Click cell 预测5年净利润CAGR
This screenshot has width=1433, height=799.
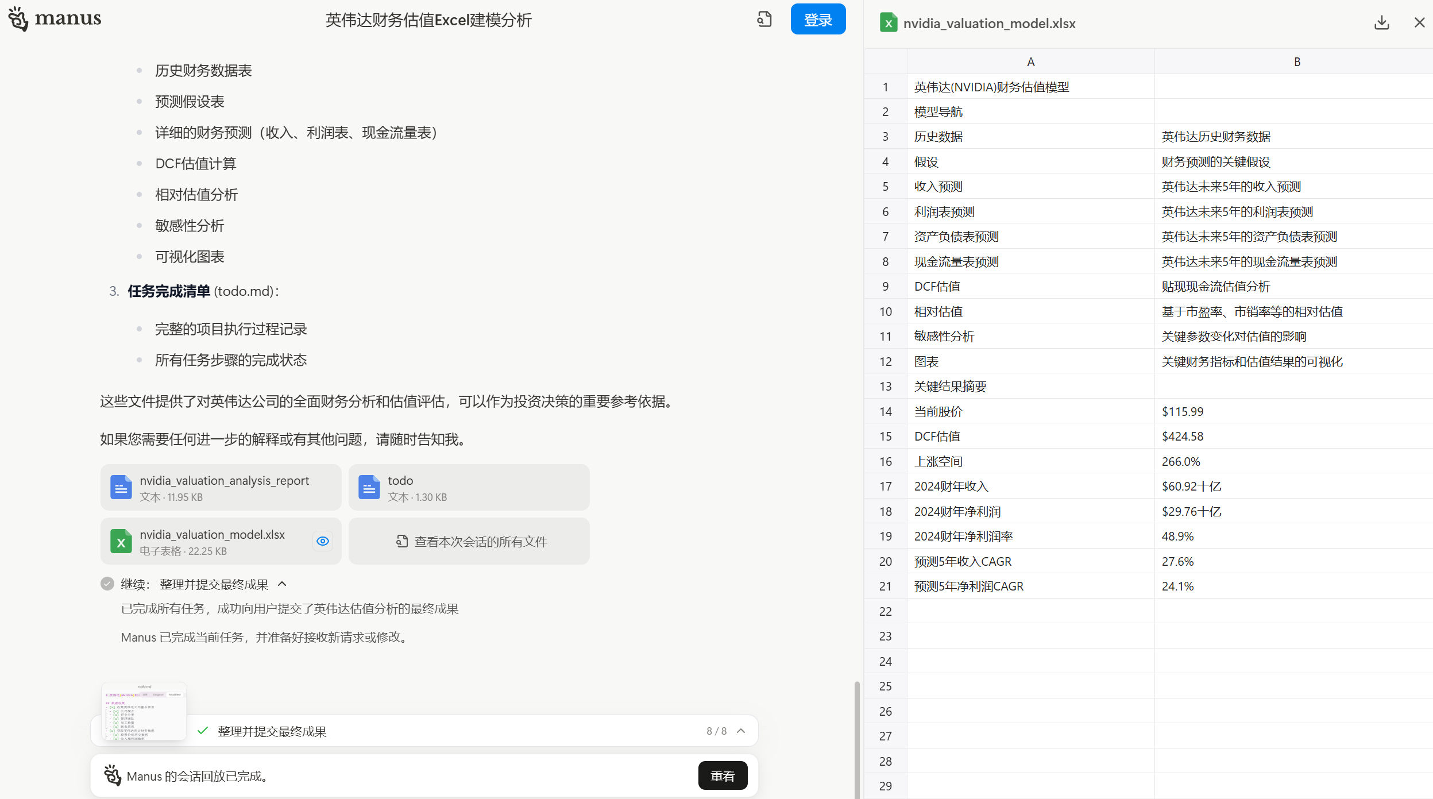[x=1030, y=586]
